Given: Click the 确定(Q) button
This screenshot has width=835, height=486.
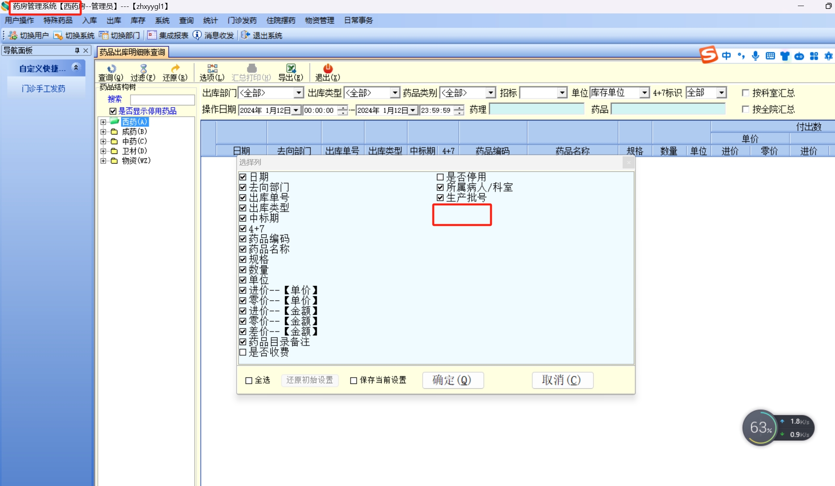Looking at the screenshot, I should [452, 380].
